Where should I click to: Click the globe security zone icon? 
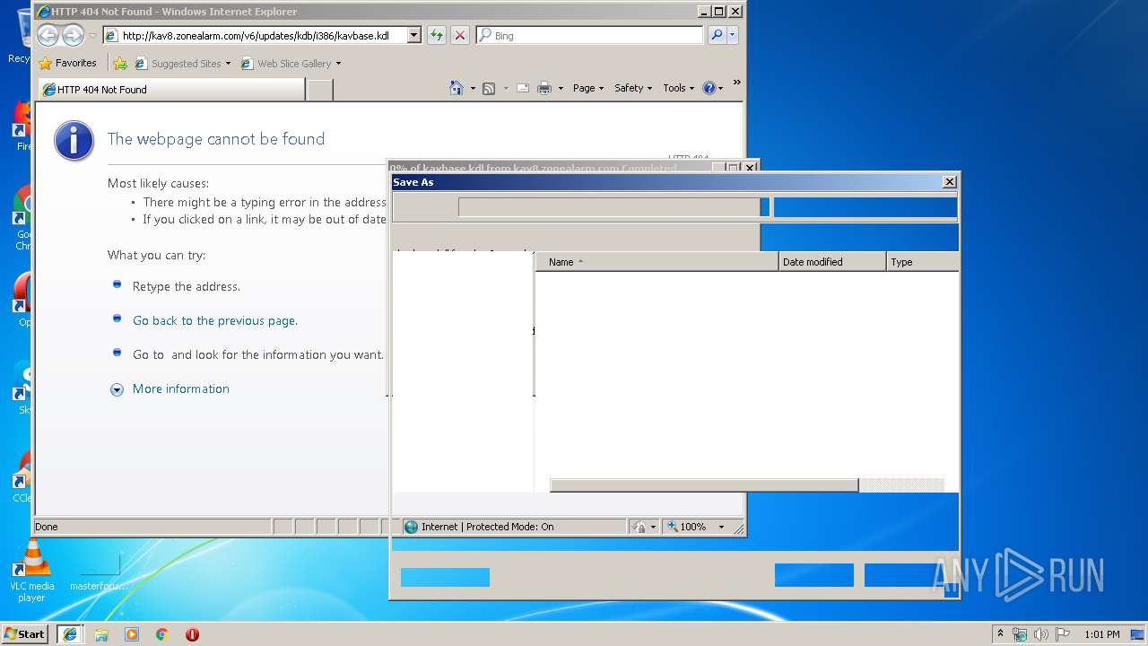(x=412, y=527)
